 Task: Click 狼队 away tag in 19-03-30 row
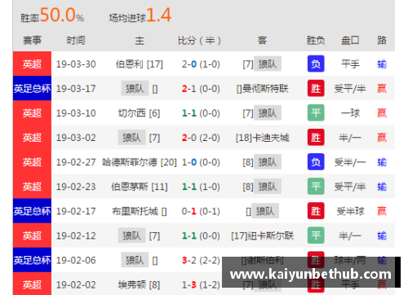click(268, 64)
